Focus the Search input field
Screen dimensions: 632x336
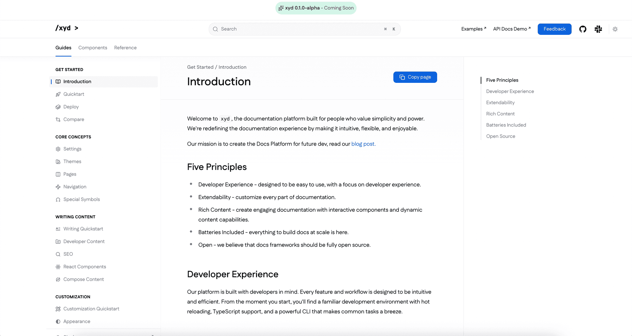(304, 29)
